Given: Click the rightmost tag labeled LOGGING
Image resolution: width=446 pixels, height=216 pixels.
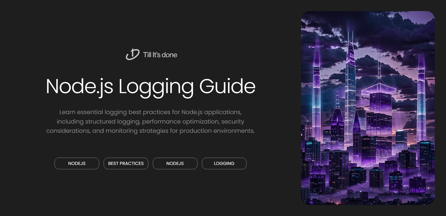Looking at the screenshot, I should click(x=224, y=163).
